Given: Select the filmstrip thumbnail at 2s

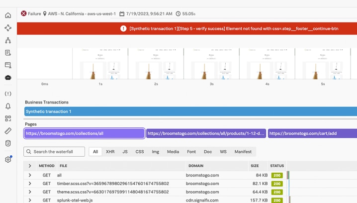Looking at the screenshot, I should coord(156,64).
